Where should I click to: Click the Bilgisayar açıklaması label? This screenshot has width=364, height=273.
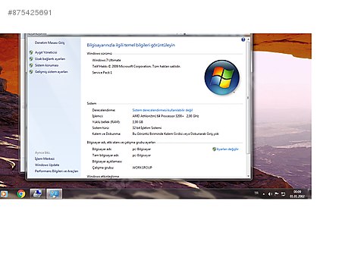107,162
